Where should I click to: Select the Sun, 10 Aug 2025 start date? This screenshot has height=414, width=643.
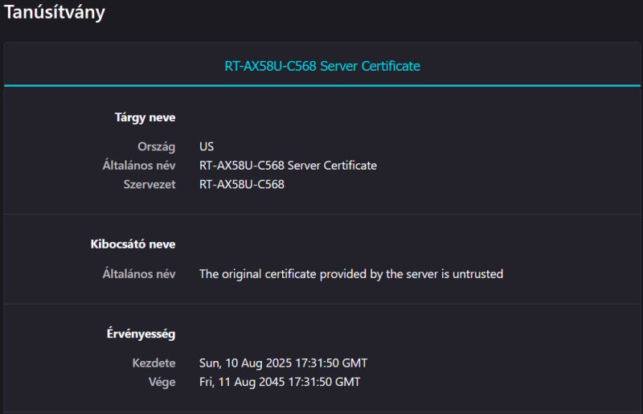[283, 363]
